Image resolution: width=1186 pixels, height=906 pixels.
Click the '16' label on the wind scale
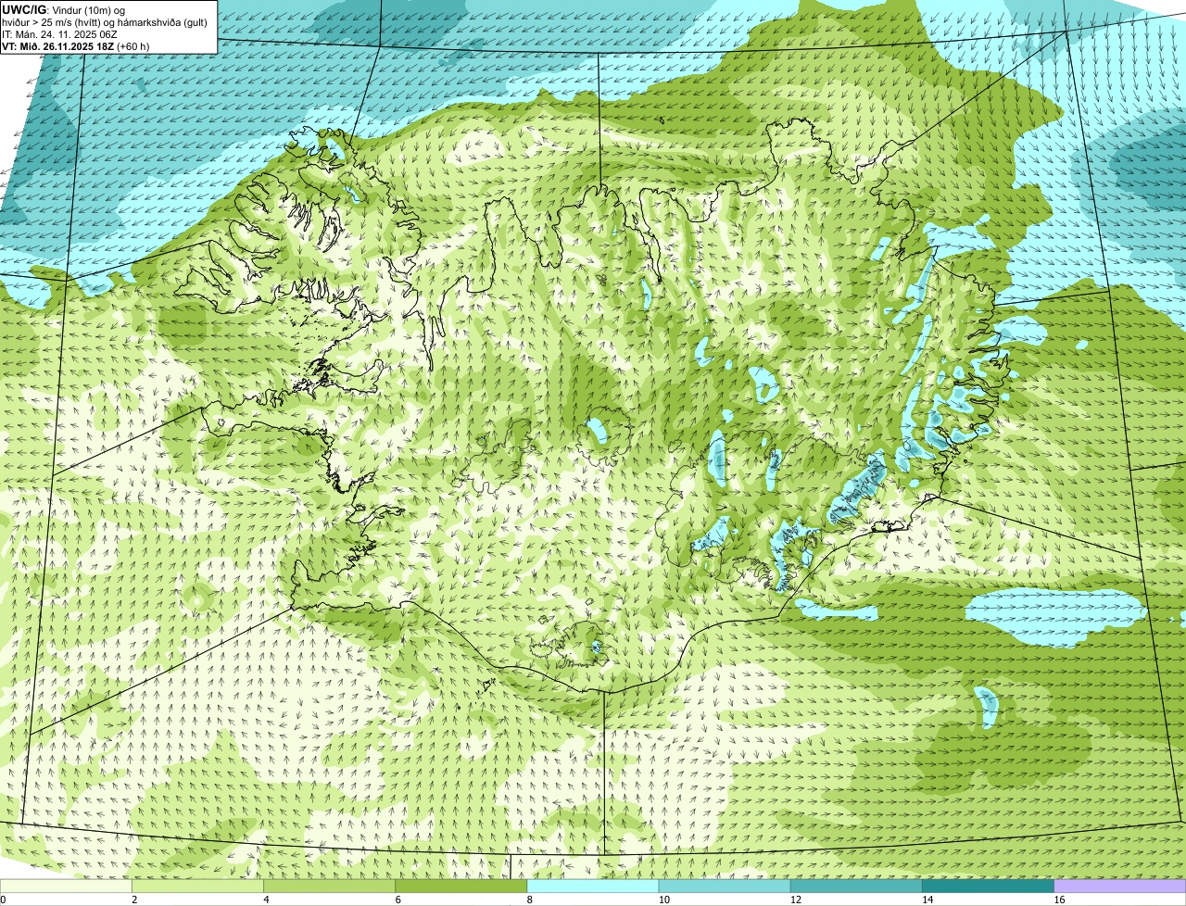click(1059, 900)
